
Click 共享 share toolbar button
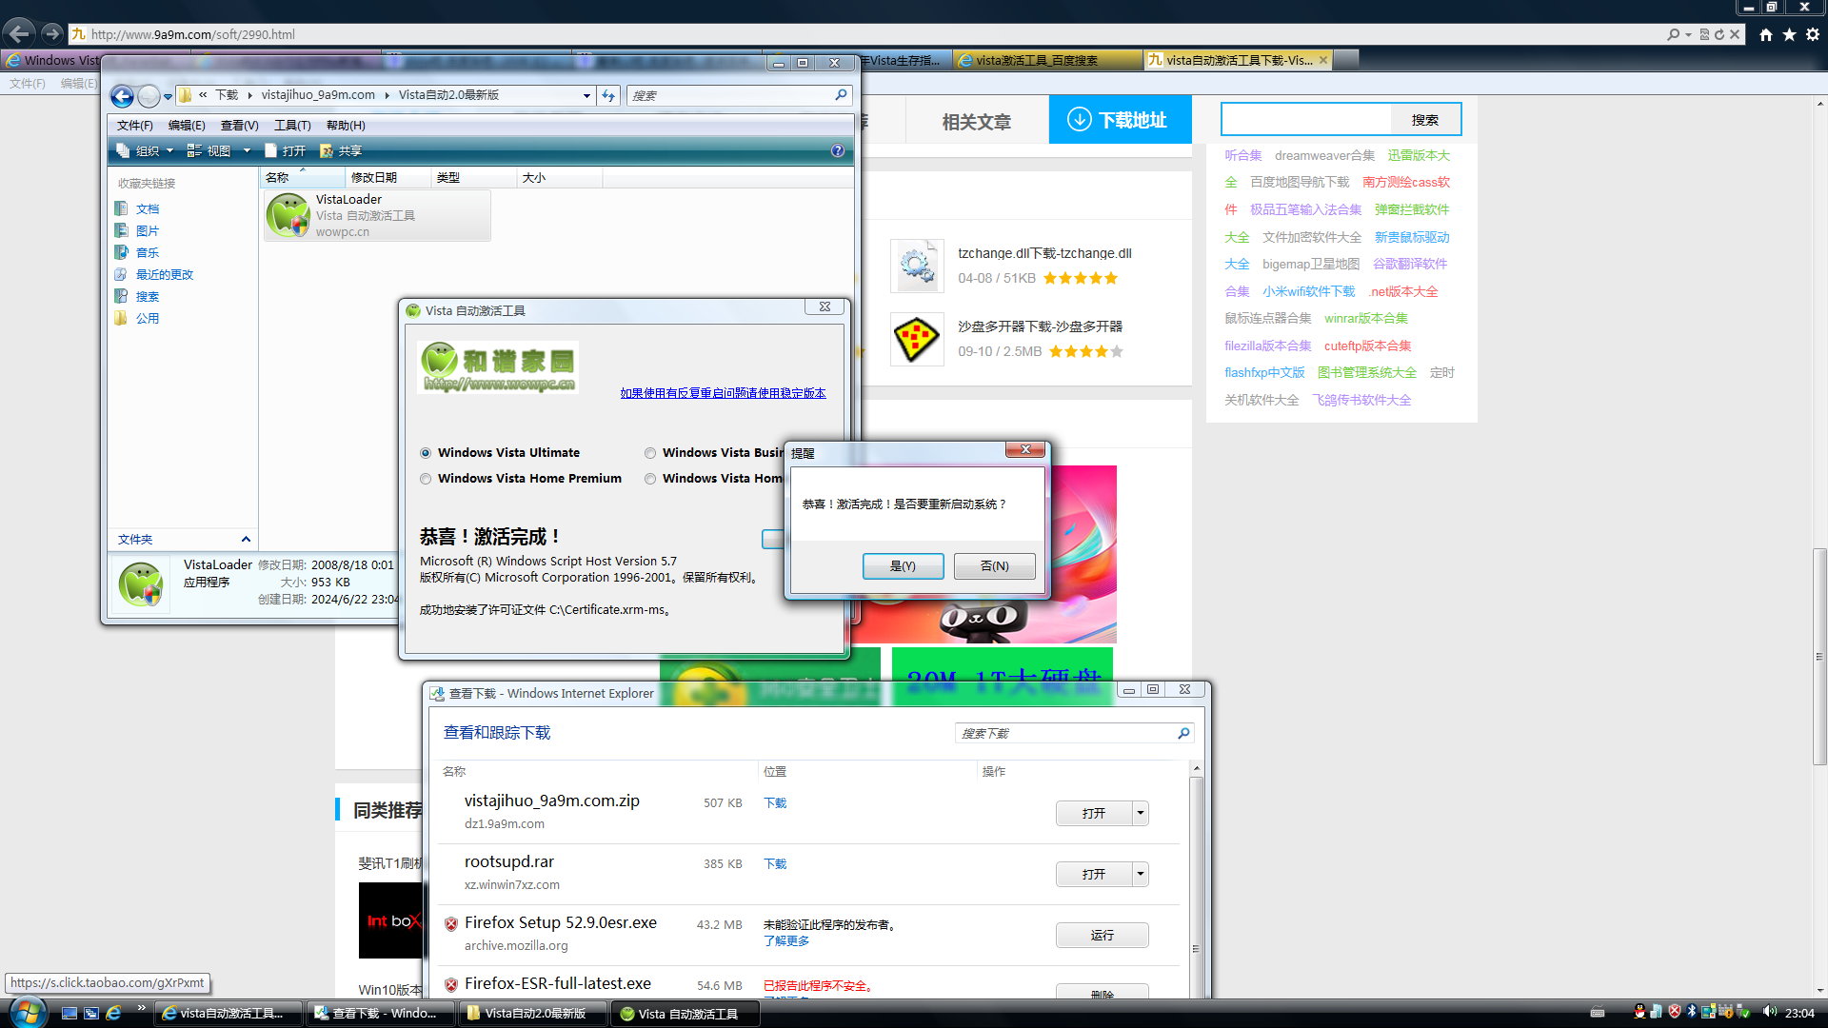click(341, 150)
